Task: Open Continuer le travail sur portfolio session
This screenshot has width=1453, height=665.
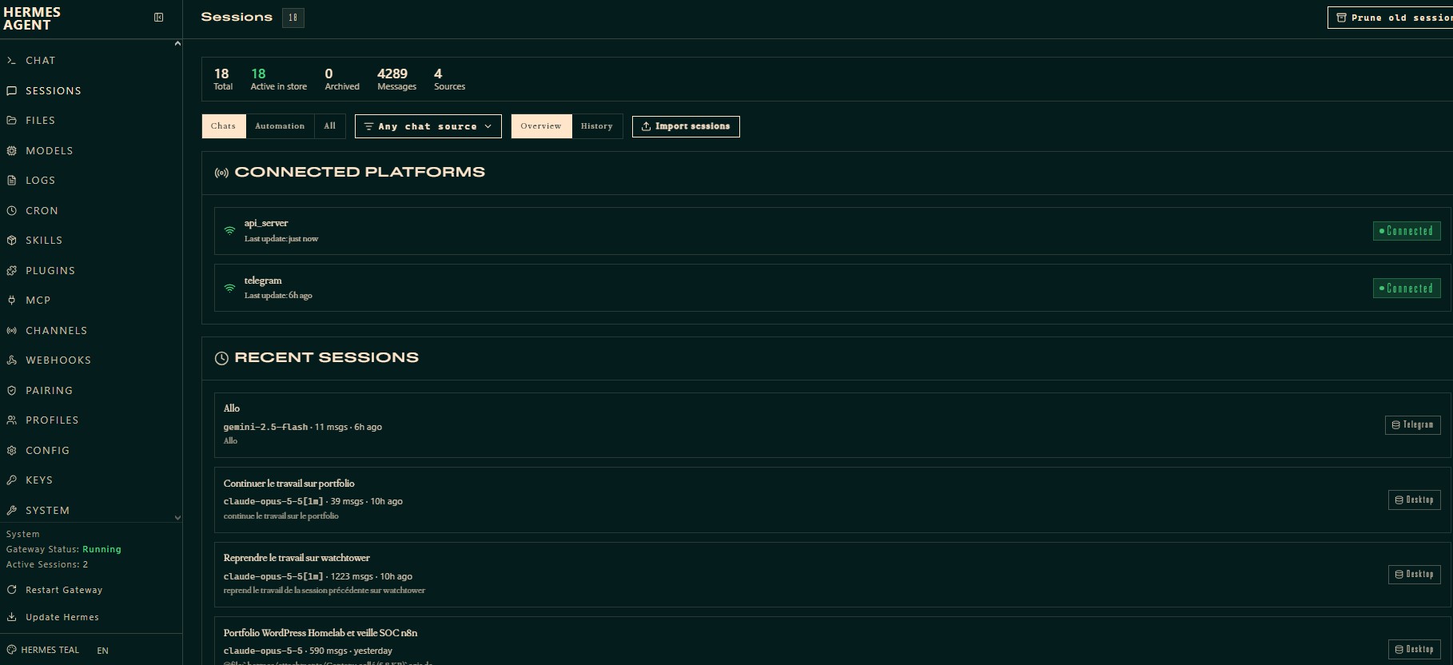Action: click(832, 500)
